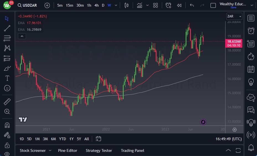Select the trend line drawing tool
The height and width of the screenshot is (156, 257).
pos(7,28)
